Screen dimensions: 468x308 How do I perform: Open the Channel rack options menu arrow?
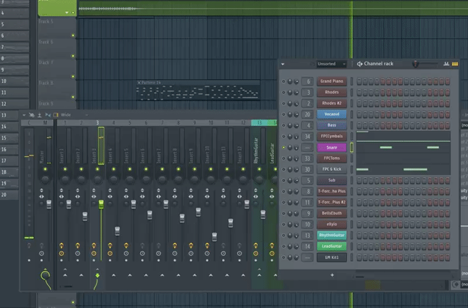pos(283,64)
